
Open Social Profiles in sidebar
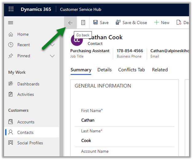point(30,143)
